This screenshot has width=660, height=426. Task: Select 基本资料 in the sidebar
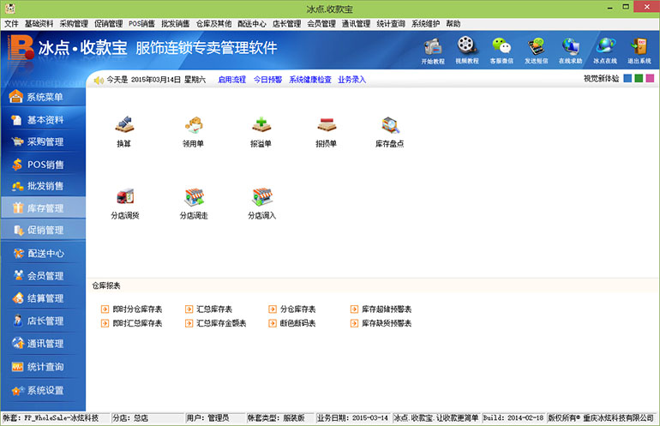click(43, 120)
